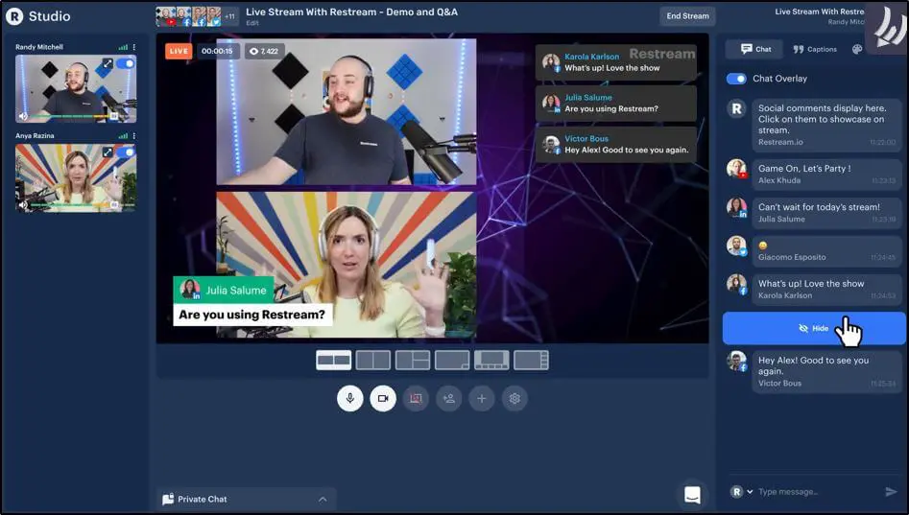Viewport: 909px width, 515px height.
Task: Toggle the camera button in the control bar
Action: tap(383, 399)
